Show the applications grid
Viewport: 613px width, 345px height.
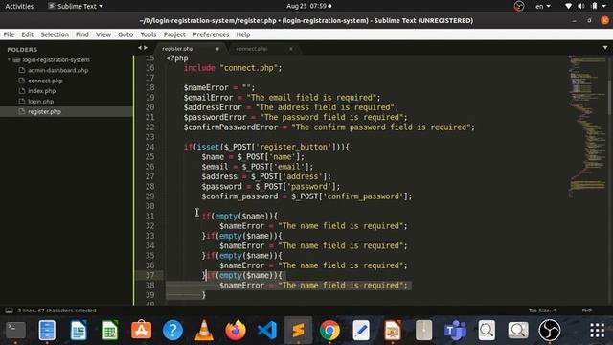pyautogui.click(x=597, y=330)
